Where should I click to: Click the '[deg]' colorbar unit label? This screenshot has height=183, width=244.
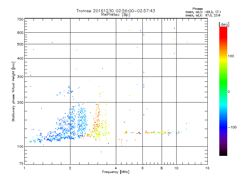[224, 24]
